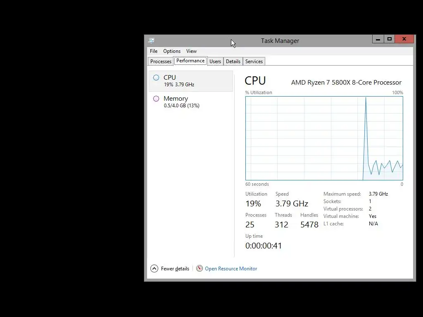The image size is (423, 317).
Task: Click the 19% utilization value
Action: [253, 203]
